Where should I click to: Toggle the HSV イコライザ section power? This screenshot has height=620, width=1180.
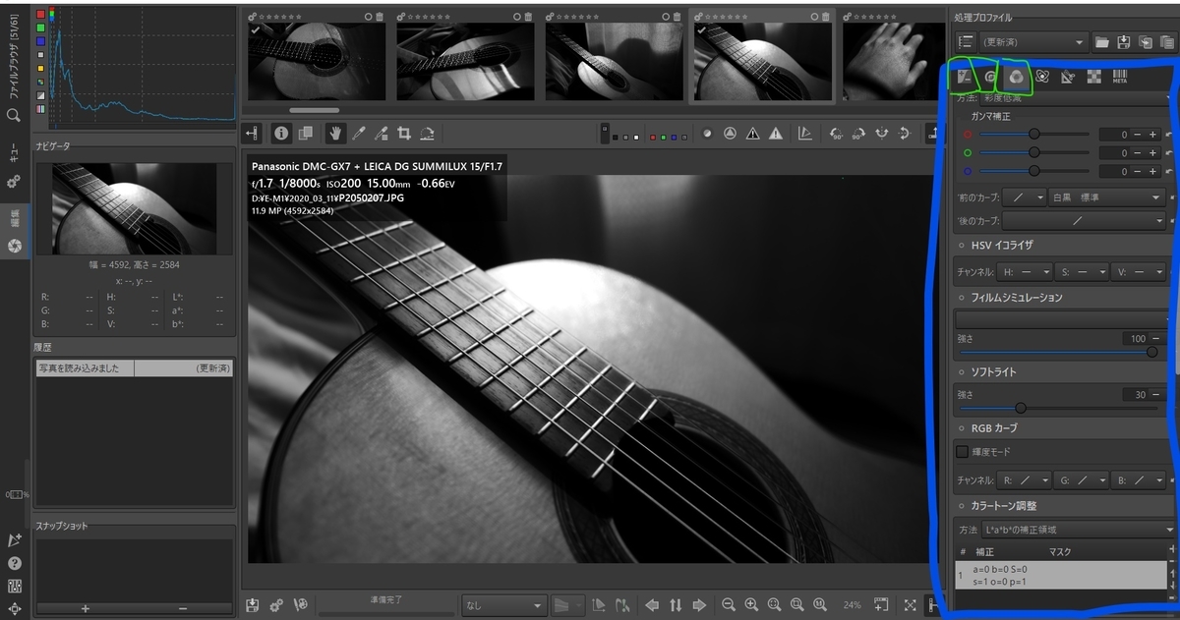tap(962, 245)
